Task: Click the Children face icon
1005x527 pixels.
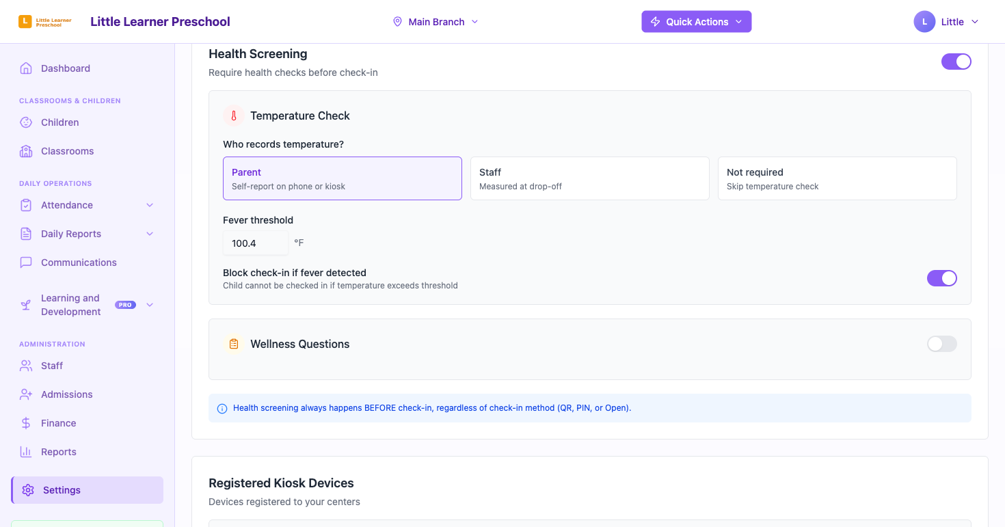Action: (26, 122)
